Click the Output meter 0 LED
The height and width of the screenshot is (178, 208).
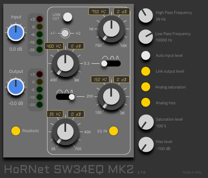[x=40, y=82]
